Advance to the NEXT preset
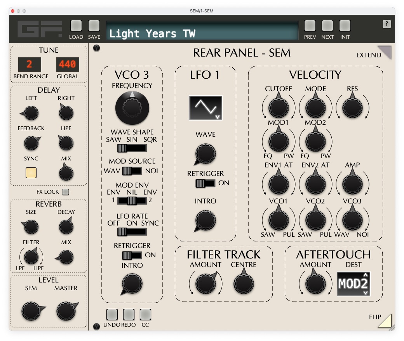The image size is (404, 341). coord(327,26)
